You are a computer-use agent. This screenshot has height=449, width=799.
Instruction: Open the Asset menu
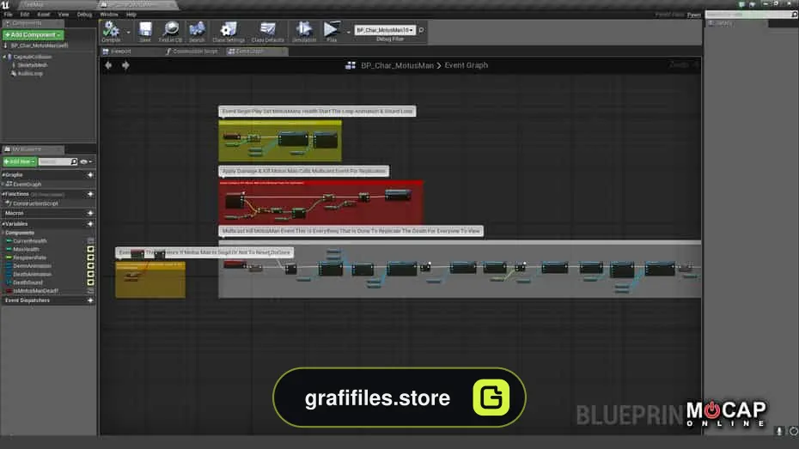click(43, 15)
